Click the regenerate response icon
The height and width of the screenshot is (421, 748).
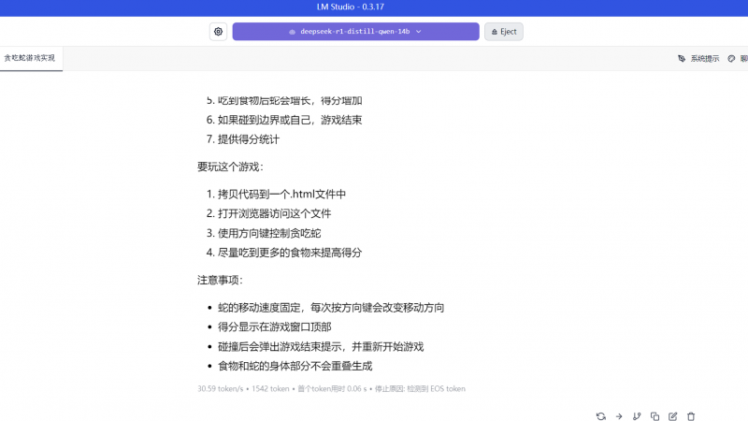coord(600,416)
